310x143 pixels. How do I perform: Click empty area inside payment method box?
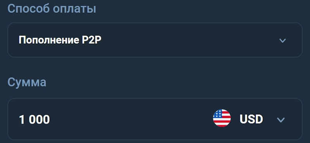(188, 40)
